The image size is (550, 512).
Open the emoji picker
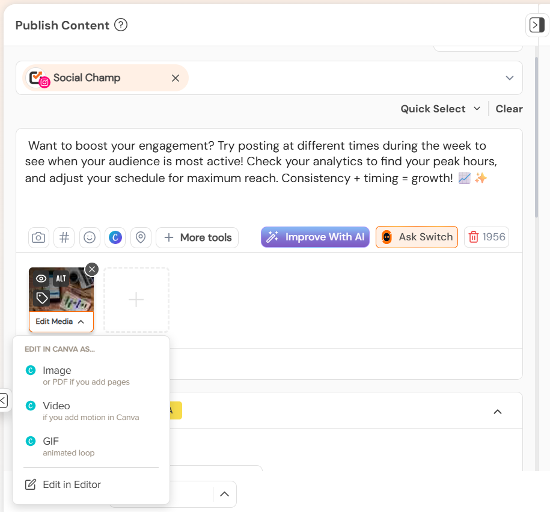[x=90, y=238]
